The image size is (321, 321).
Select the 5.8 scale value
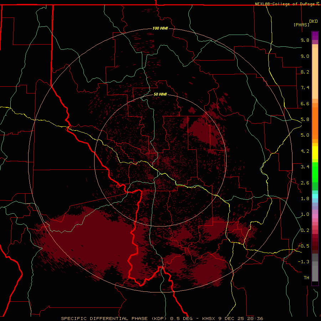(305, 119)
